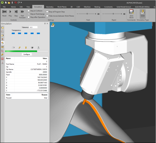Click bottom sidebar axis icon

(x=2, y=62)
